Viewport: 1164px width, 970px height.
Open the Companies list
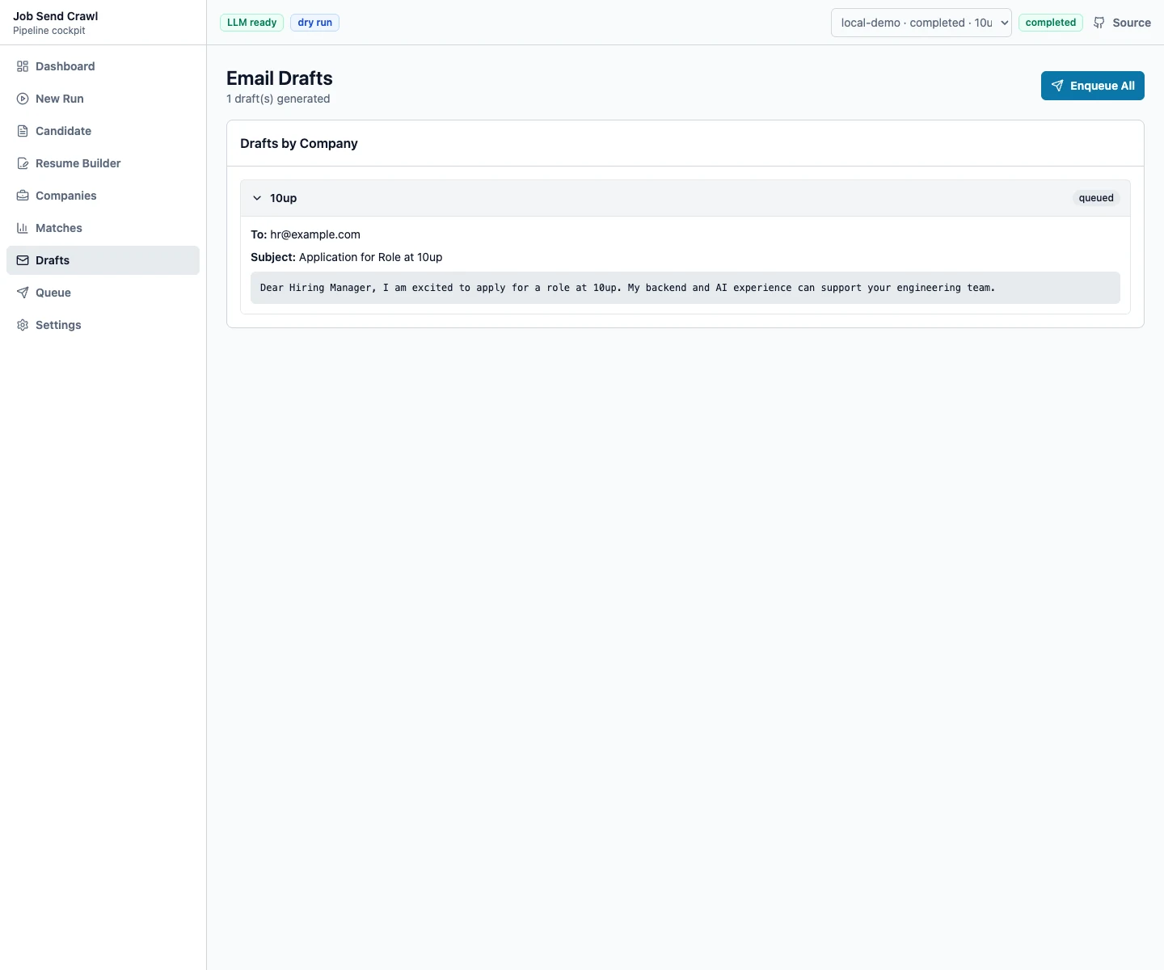tap(103, 196)
